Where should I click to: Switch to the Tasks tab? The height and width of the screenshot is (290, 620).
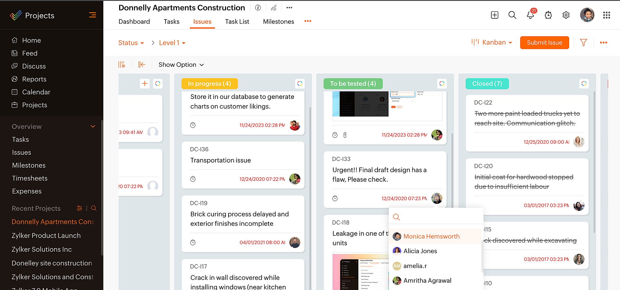(172, 21)
